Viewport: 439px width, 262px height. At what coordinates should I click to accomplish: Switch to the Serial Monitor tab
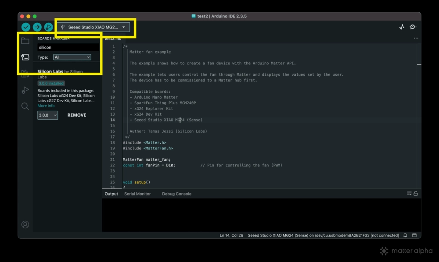137,194
